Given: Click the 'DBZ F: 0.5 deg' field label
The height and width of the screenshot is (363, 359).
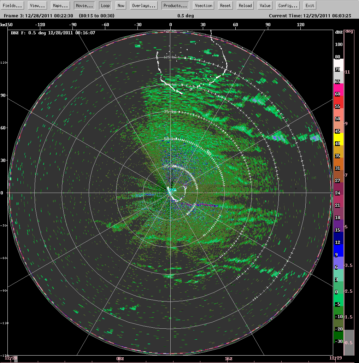Looking at the screenshot, I should pos(29,33).
